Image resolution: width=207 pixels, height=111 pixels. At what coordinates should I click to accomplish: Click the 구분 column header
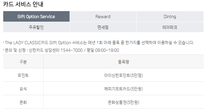(23, 62)
